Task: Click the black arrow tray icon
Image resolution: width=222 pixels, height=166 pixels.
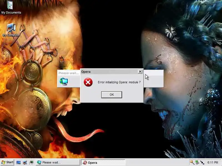Action: tap(202, 162)
